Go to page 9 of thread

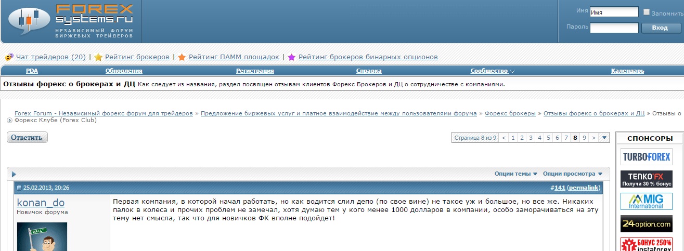[585, 138]
